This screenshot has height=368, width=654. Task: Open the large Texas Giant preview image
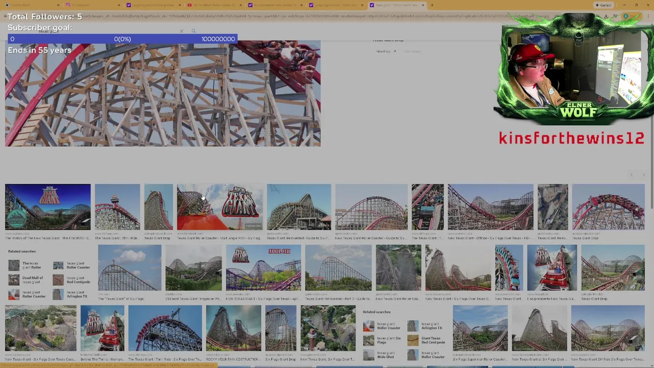[x=163, y=94]
